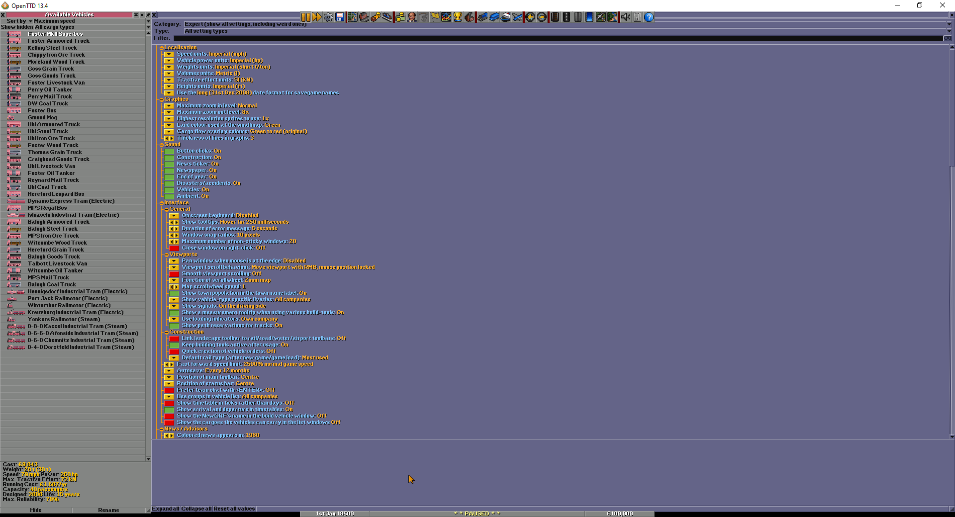Pause the game with the toolbar pause icon
The height and width of the screenshot is (517, 955).
[x=306, y=17]
